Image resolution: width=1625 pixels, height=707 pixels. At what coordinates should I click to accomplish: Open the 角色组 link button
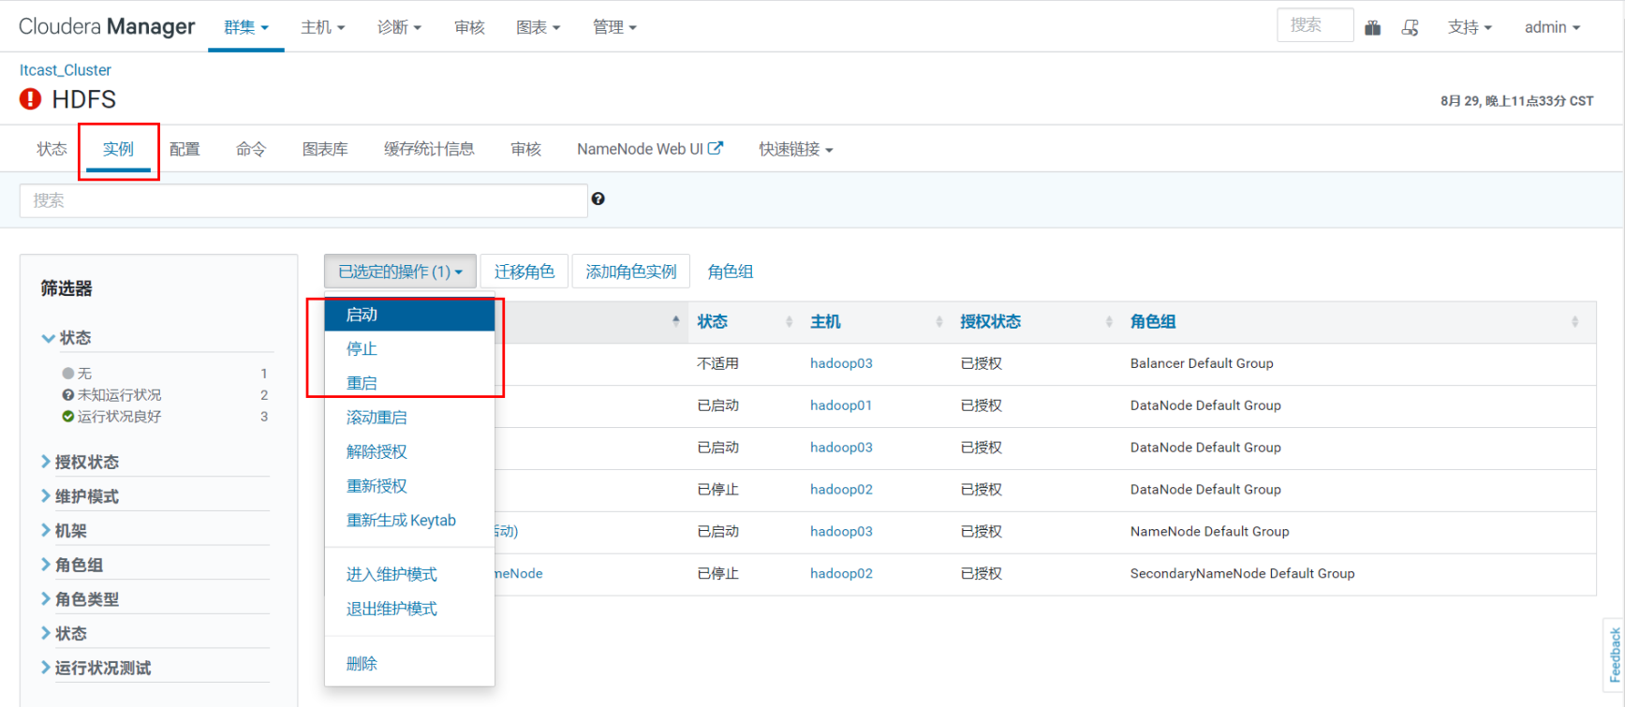point(731,272)
